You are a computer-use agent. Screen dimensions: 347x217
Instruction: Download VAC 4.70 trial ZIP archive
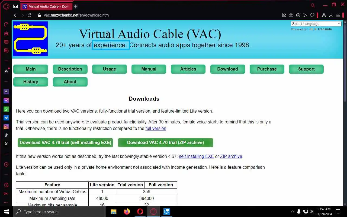pyautogui.click(x=166, y=142)
